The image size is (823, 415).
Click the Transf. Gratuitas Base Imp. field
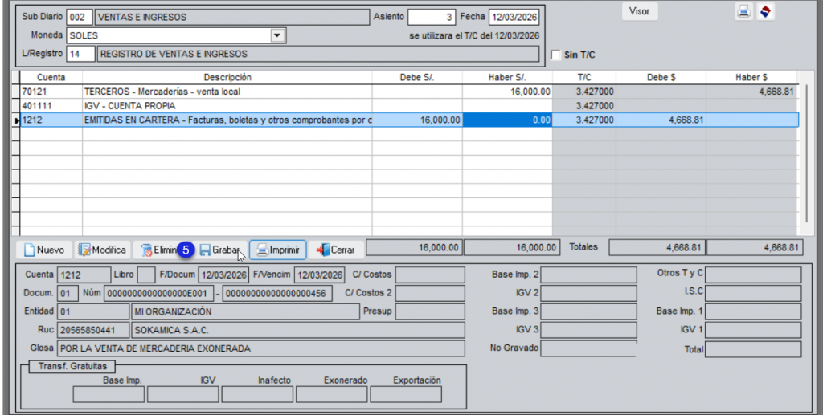tap(109, 395)
